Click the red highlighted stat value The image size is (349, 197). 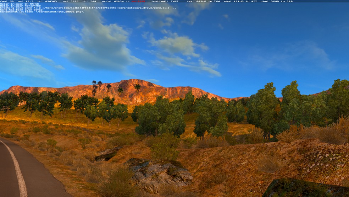click(138, 1)
